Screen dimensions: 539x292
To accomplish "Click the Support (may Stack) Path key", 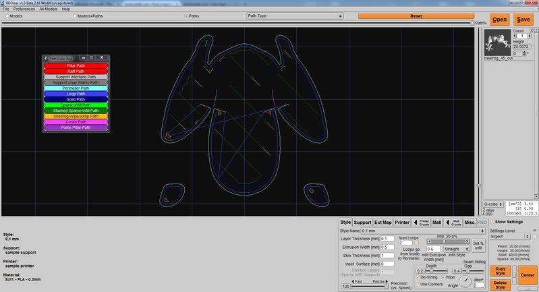I will point(76,82).
